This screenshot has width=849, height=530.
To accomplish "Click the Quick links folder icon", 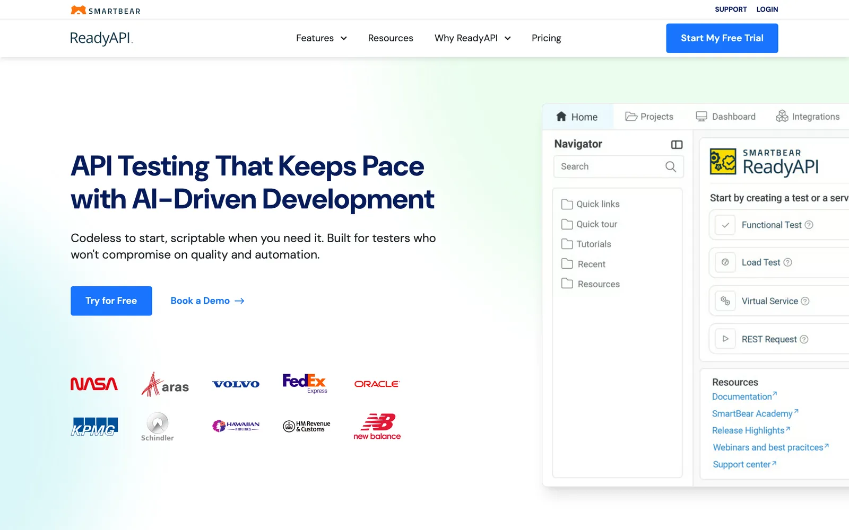I will [x=567, y=204].
